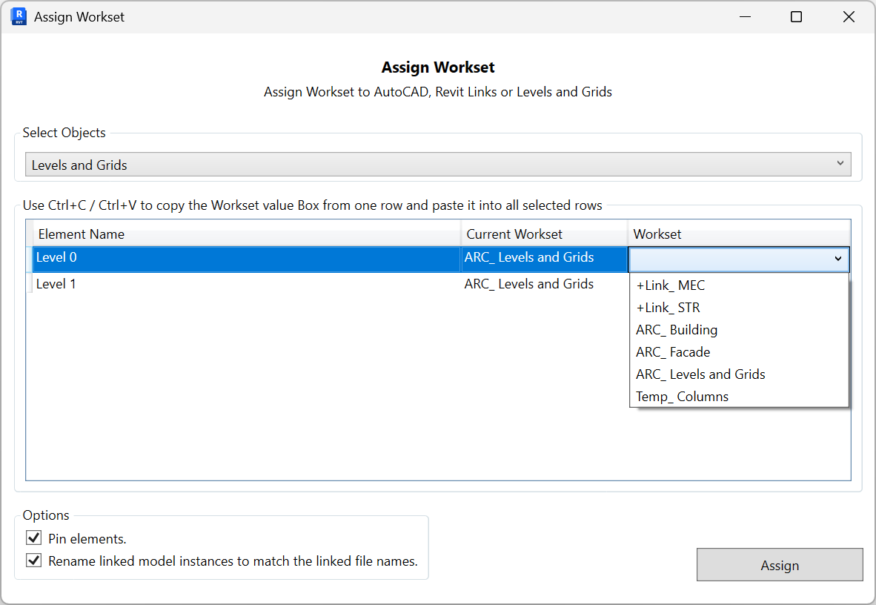Disable renaming linked model instances
The width and height of the screenshot is (876, 605).
click(33, 560)
